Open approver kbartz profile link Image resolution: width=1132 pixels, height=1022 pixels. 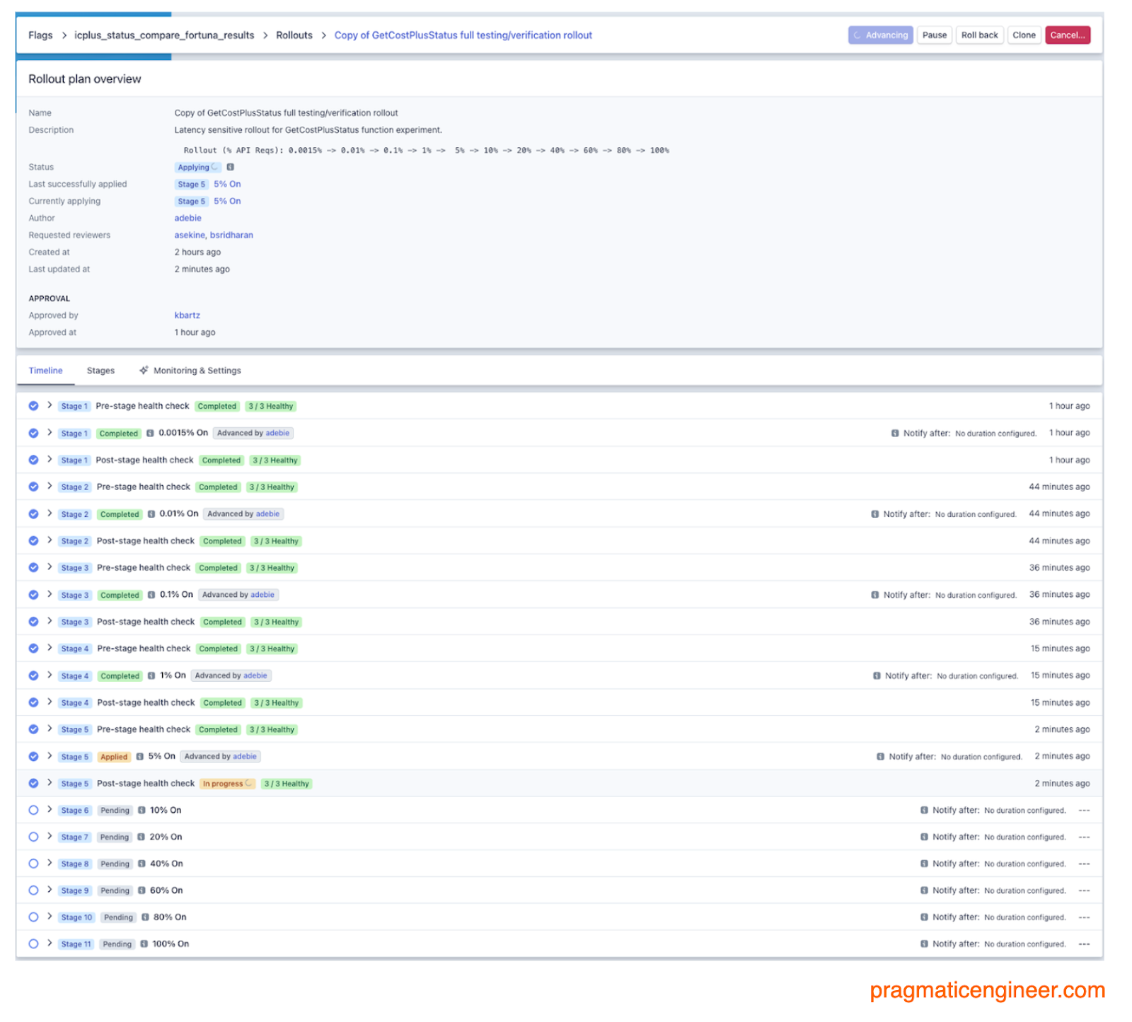click(x=187, y=315)
